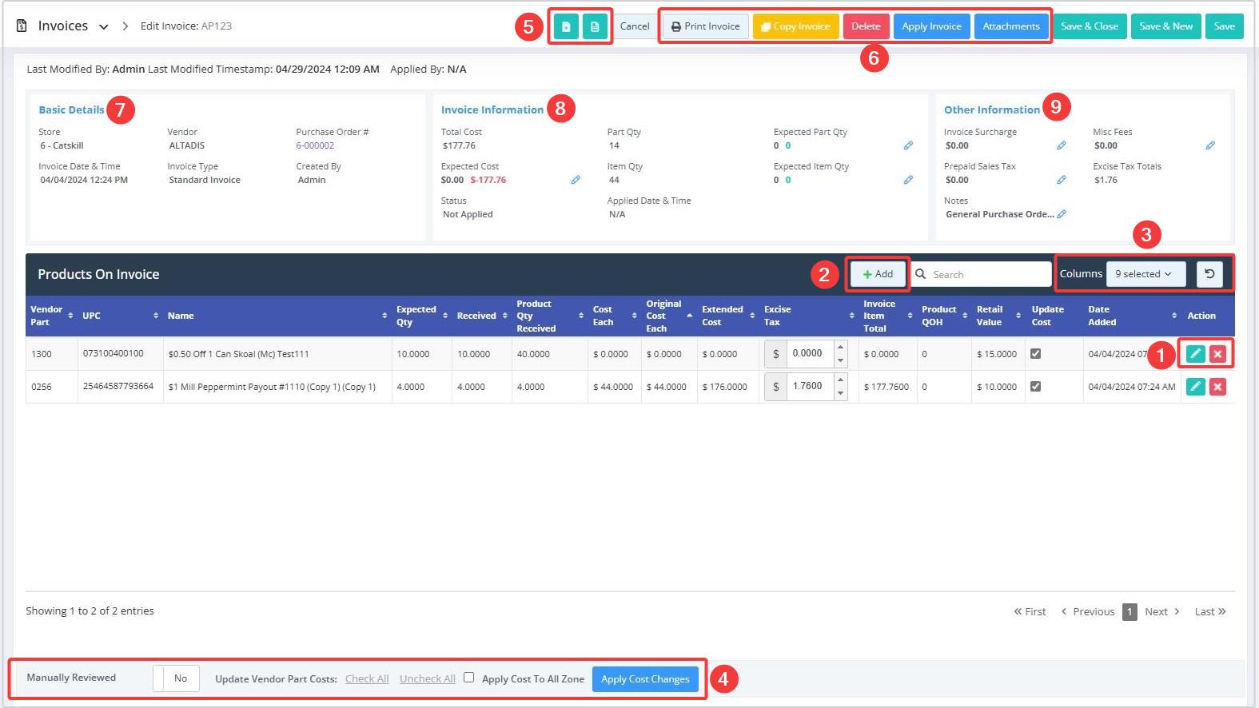This screenshot has width=1259, height=708.
Task: Click the first green document icon button
Action: pyautogui.click(x=566, y=26)
